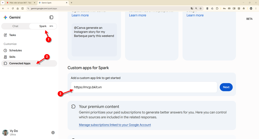Open the tab search dropdown arrow
The image size is (259, 139).
(x=3, y=3)
